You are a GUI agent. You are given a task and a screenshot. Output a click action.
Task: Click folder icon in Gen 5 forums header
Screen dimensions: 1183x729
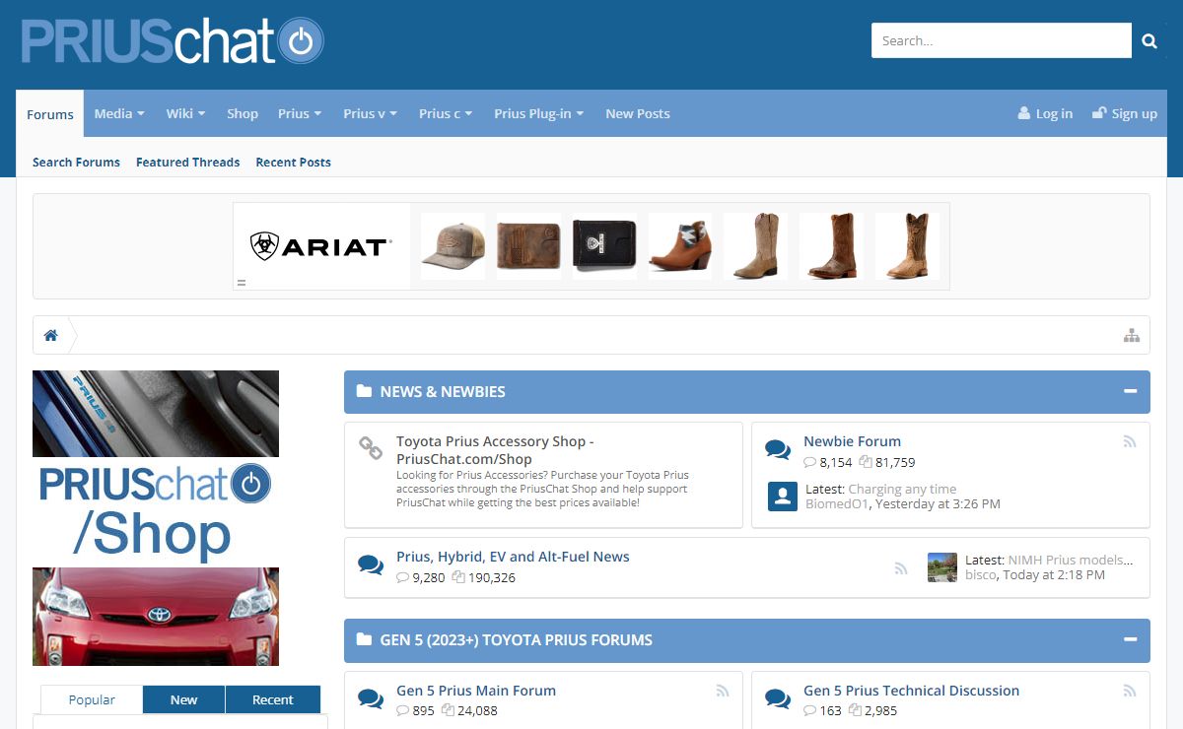(364, 639)
